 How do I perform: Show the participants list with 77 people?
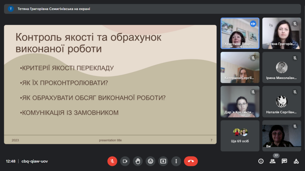(273, 161)
